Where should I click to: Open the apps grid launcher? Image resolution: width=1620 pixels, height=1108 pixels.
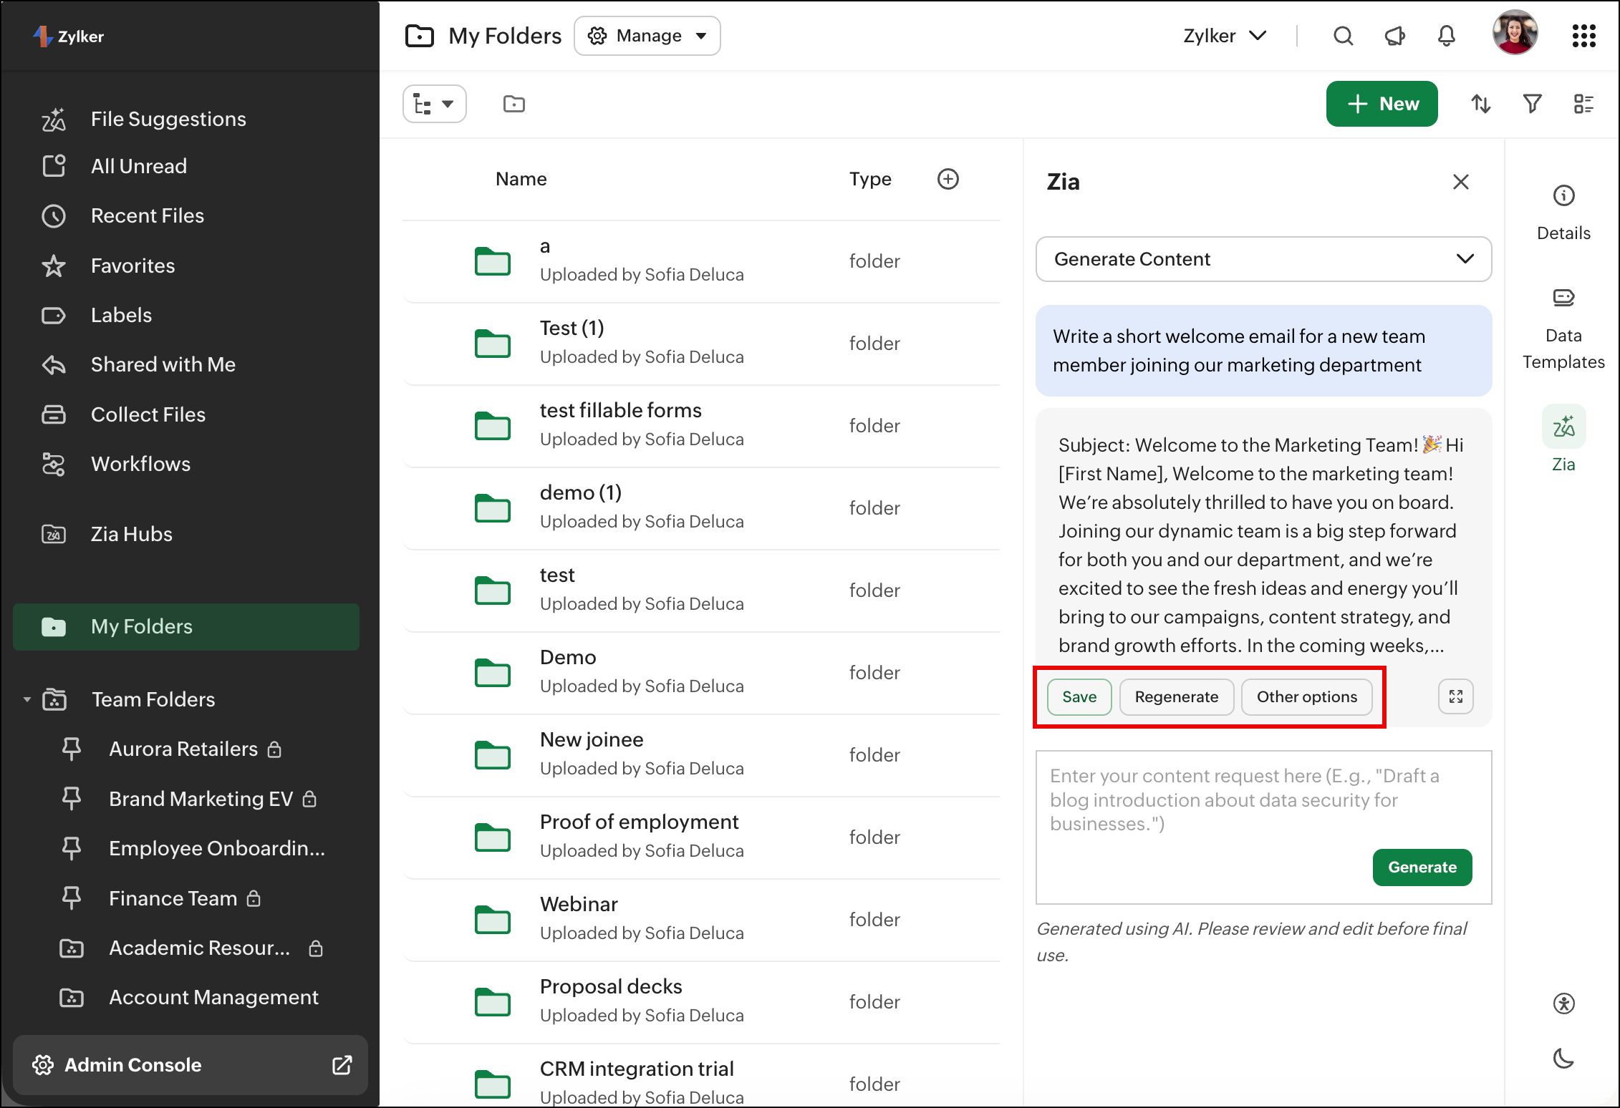1583,36
